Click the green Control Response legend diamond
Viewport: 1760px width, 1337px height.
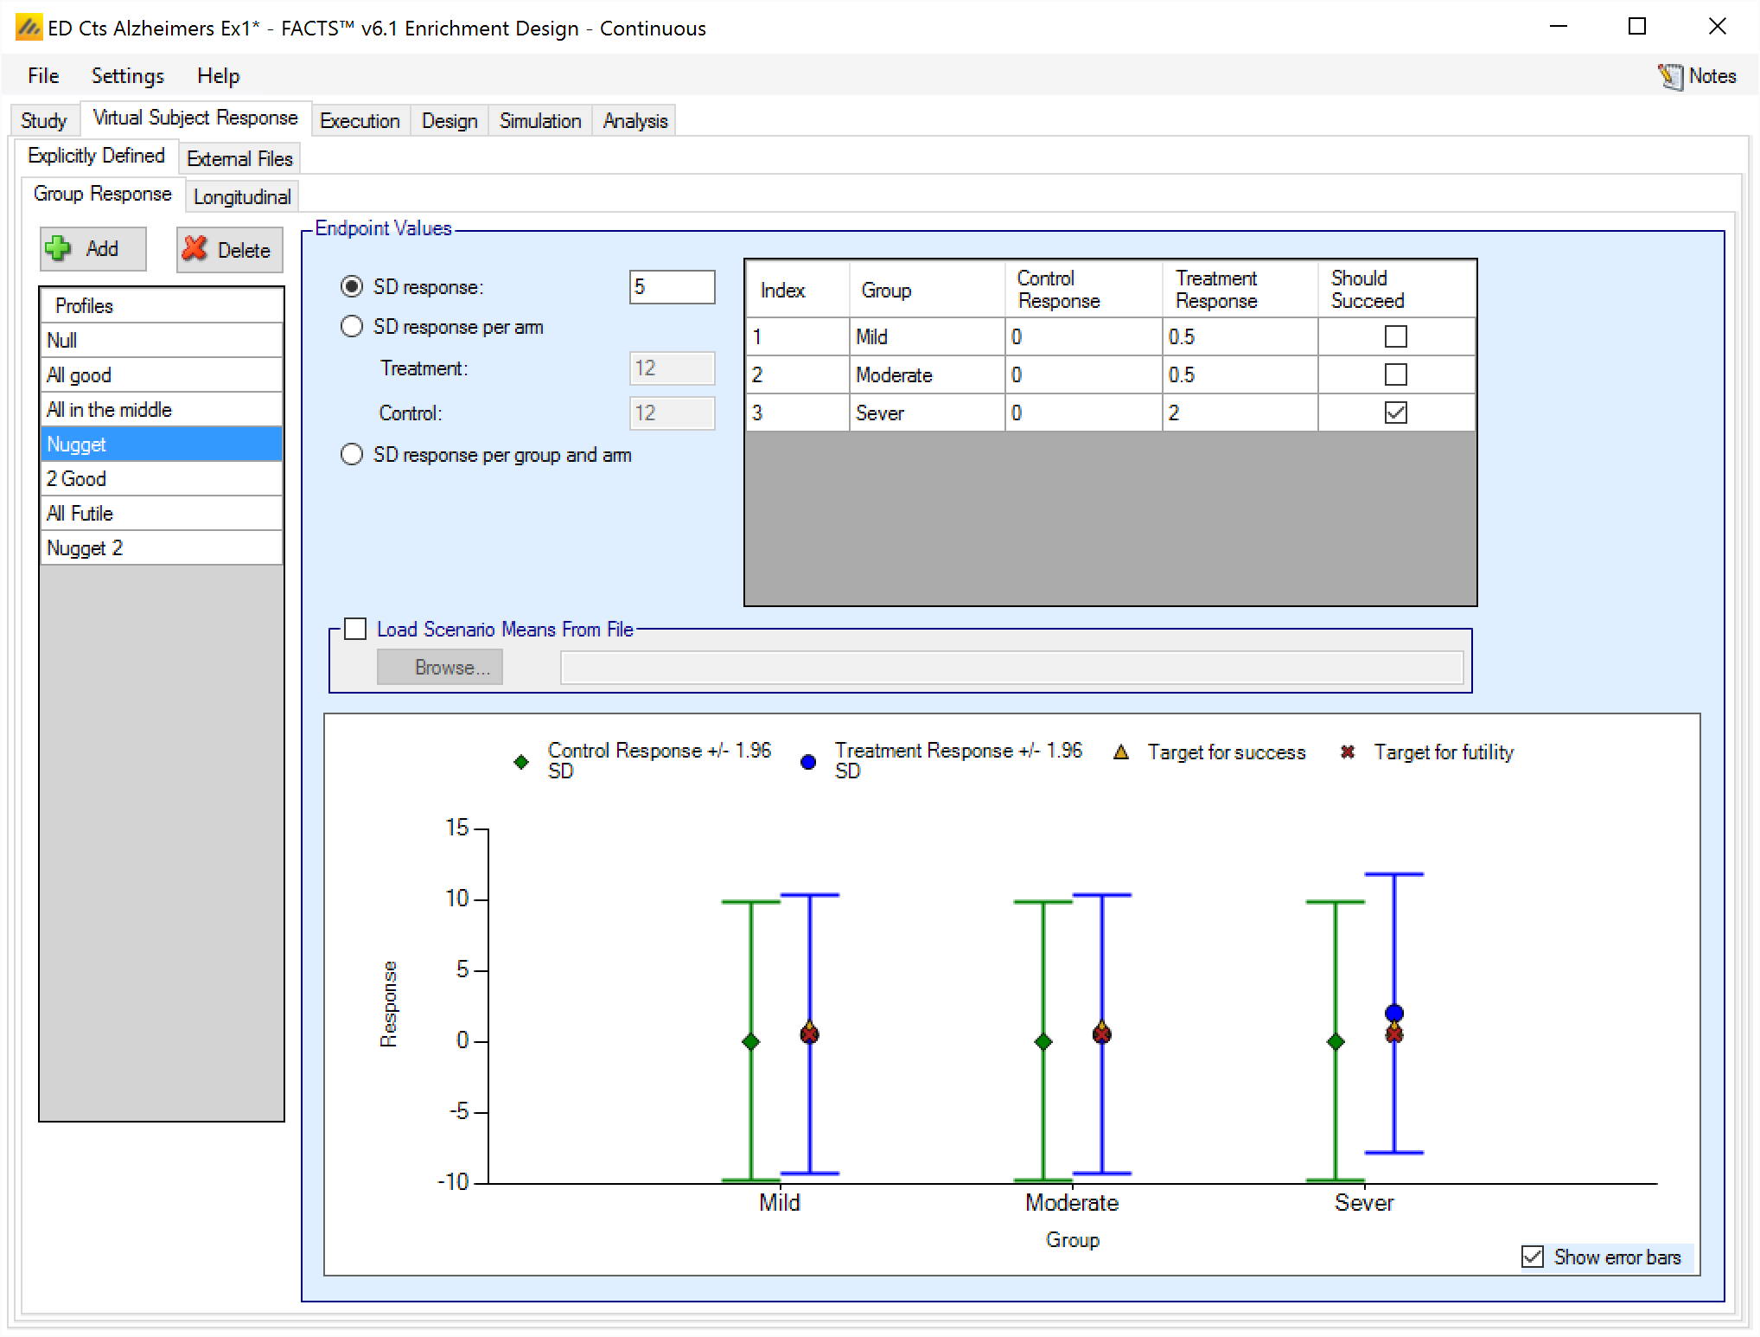coord(521,762)
